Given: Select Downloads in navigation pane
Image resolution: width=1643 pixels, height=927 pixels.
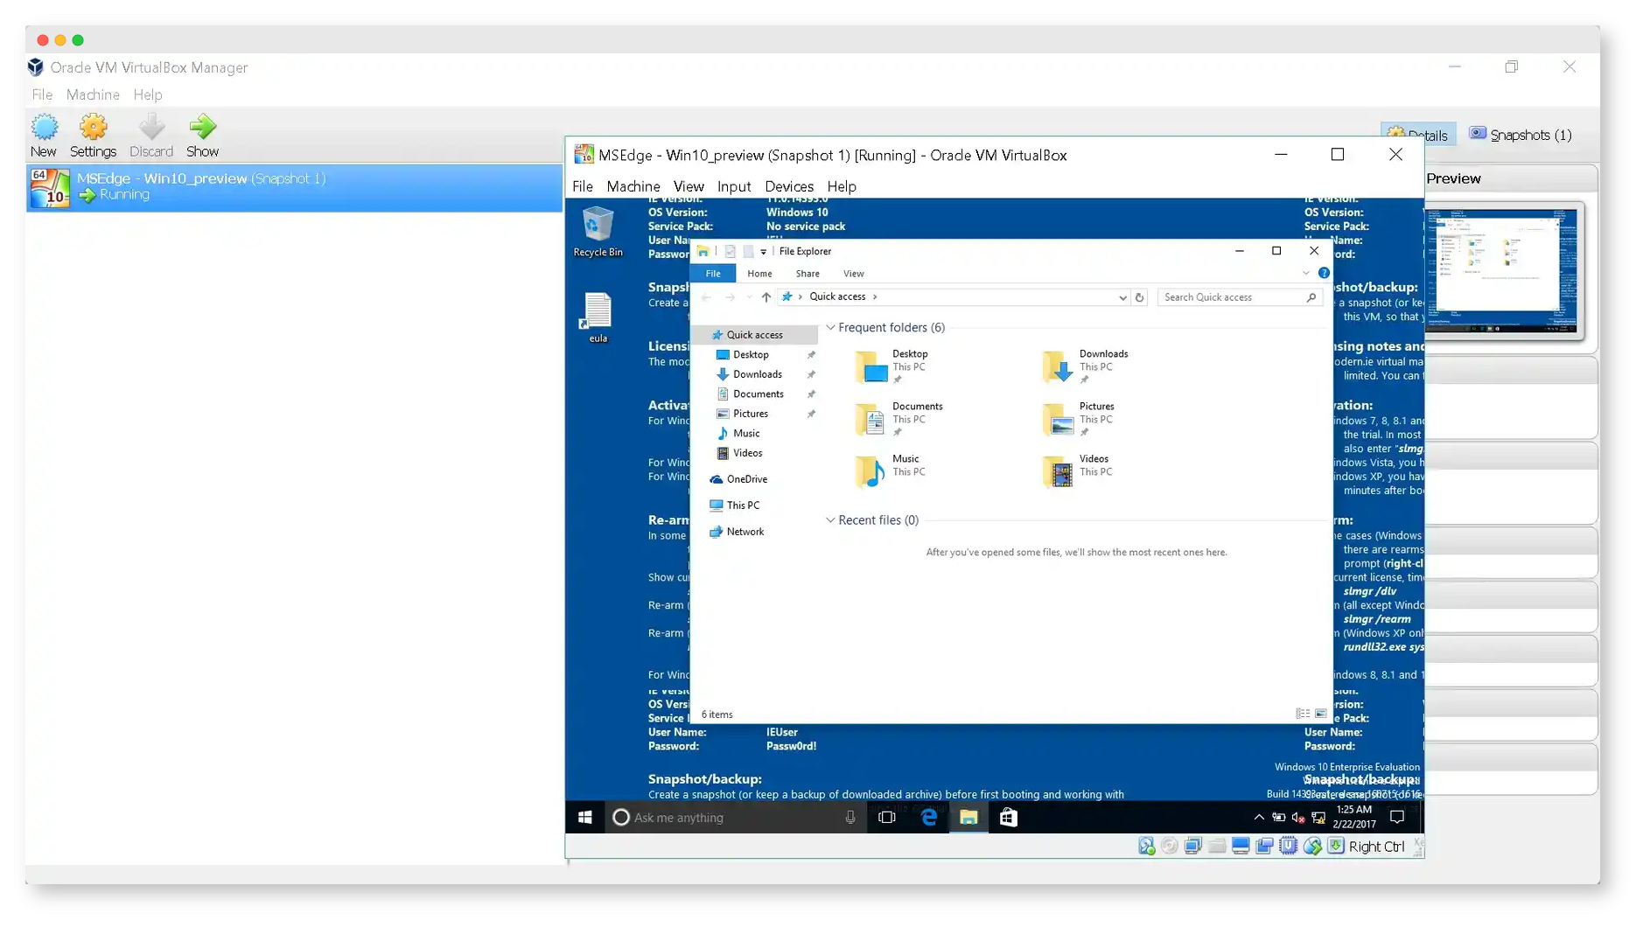Looking at the screenshot, I should coord(757,374).
